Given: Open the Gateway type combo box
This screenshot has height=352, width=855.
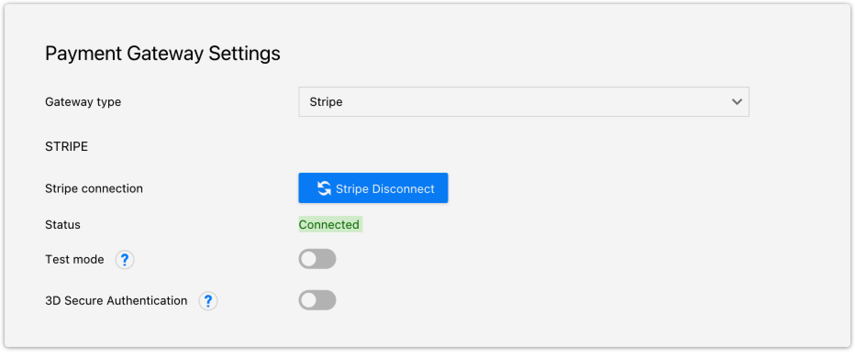Looking at the screenshot, I should coord(524,102).
